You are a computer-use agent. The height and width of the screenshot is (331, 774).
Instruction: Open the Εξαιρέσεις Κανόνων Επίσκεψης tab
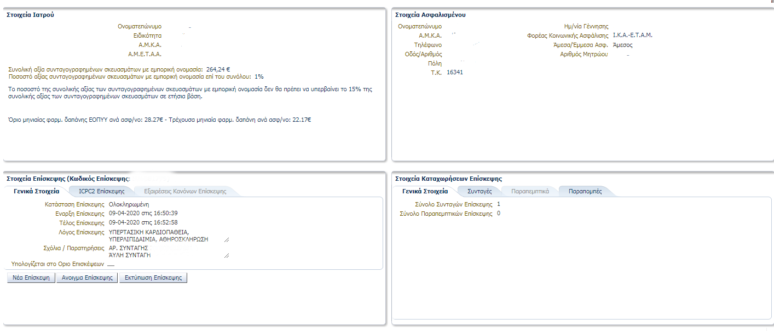click(x=184, y=191)
